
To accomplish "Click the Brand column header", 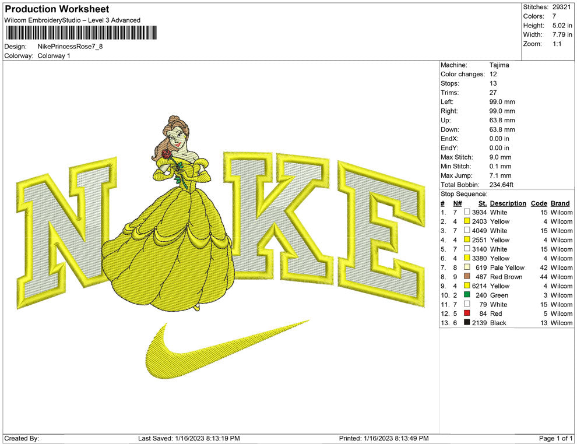I will (560, 203).
